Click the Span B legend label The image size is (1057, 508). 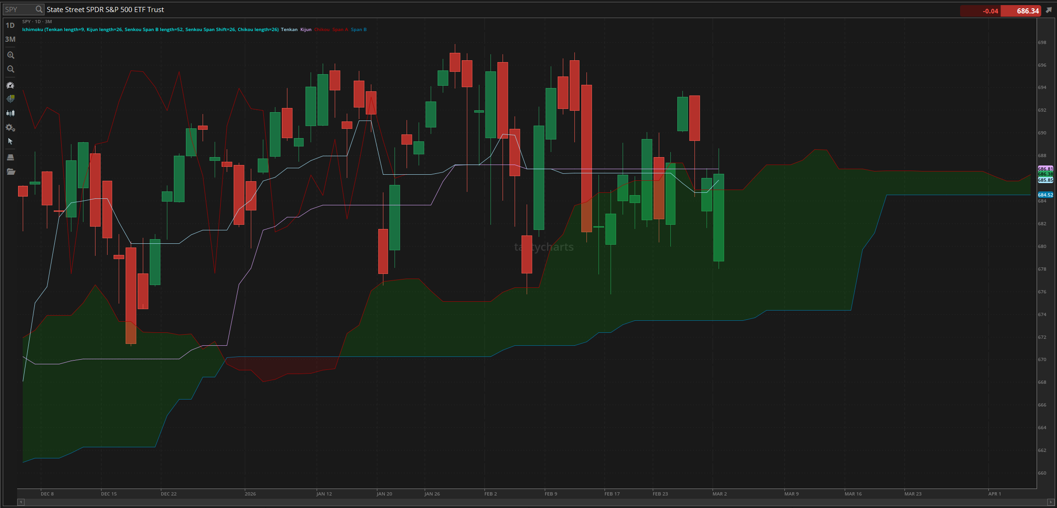(x=358, y=30)
